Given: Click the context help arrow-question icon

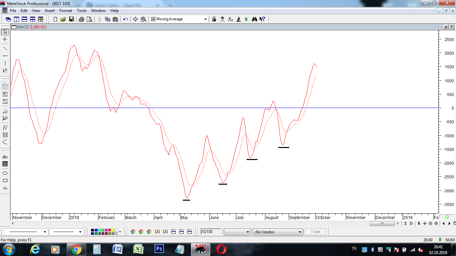Looking at the screenshot, I should tap(262, 19).
